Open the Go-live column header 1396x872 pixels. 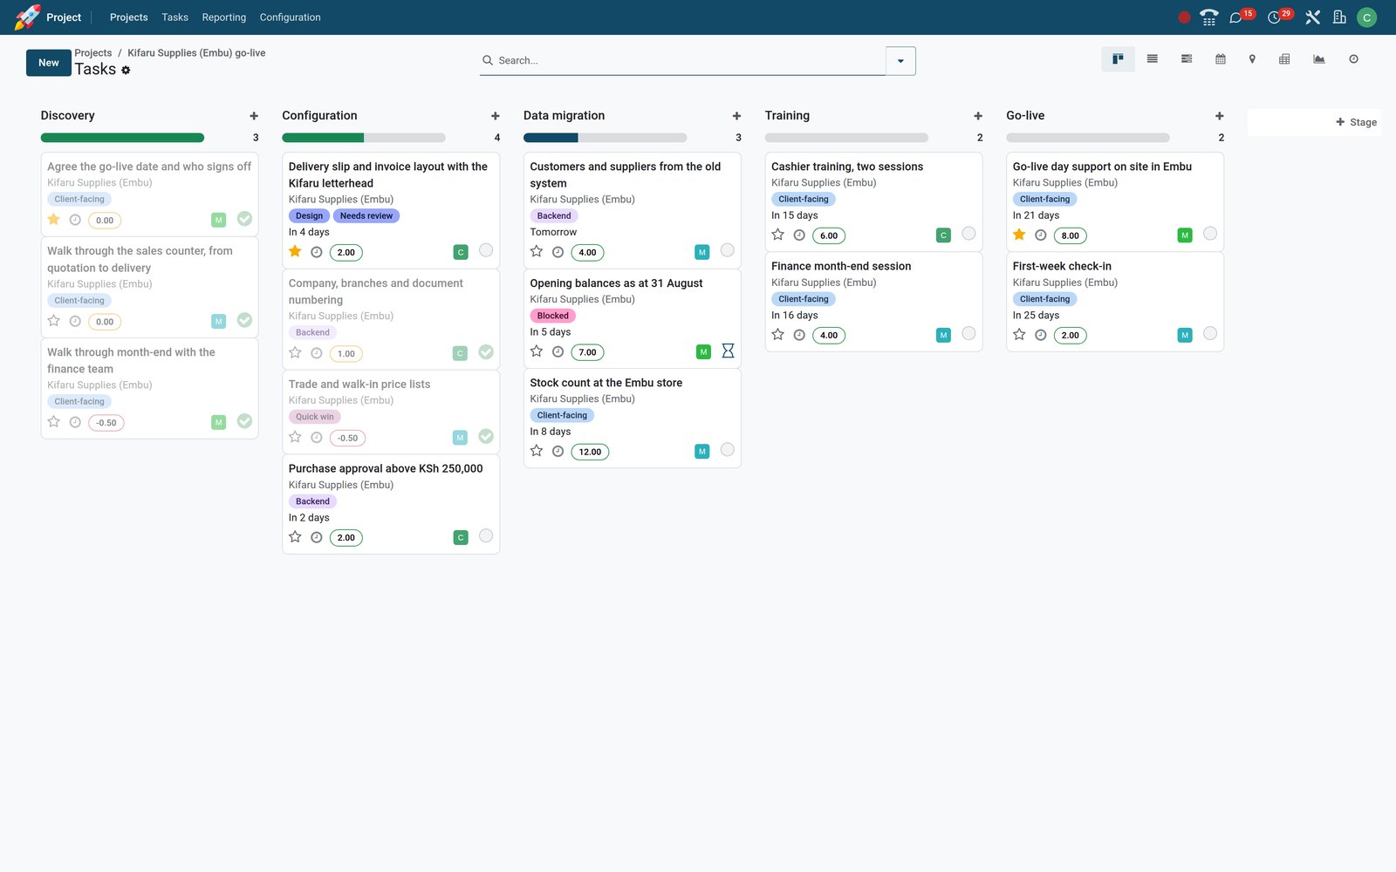click(1025, 116)
